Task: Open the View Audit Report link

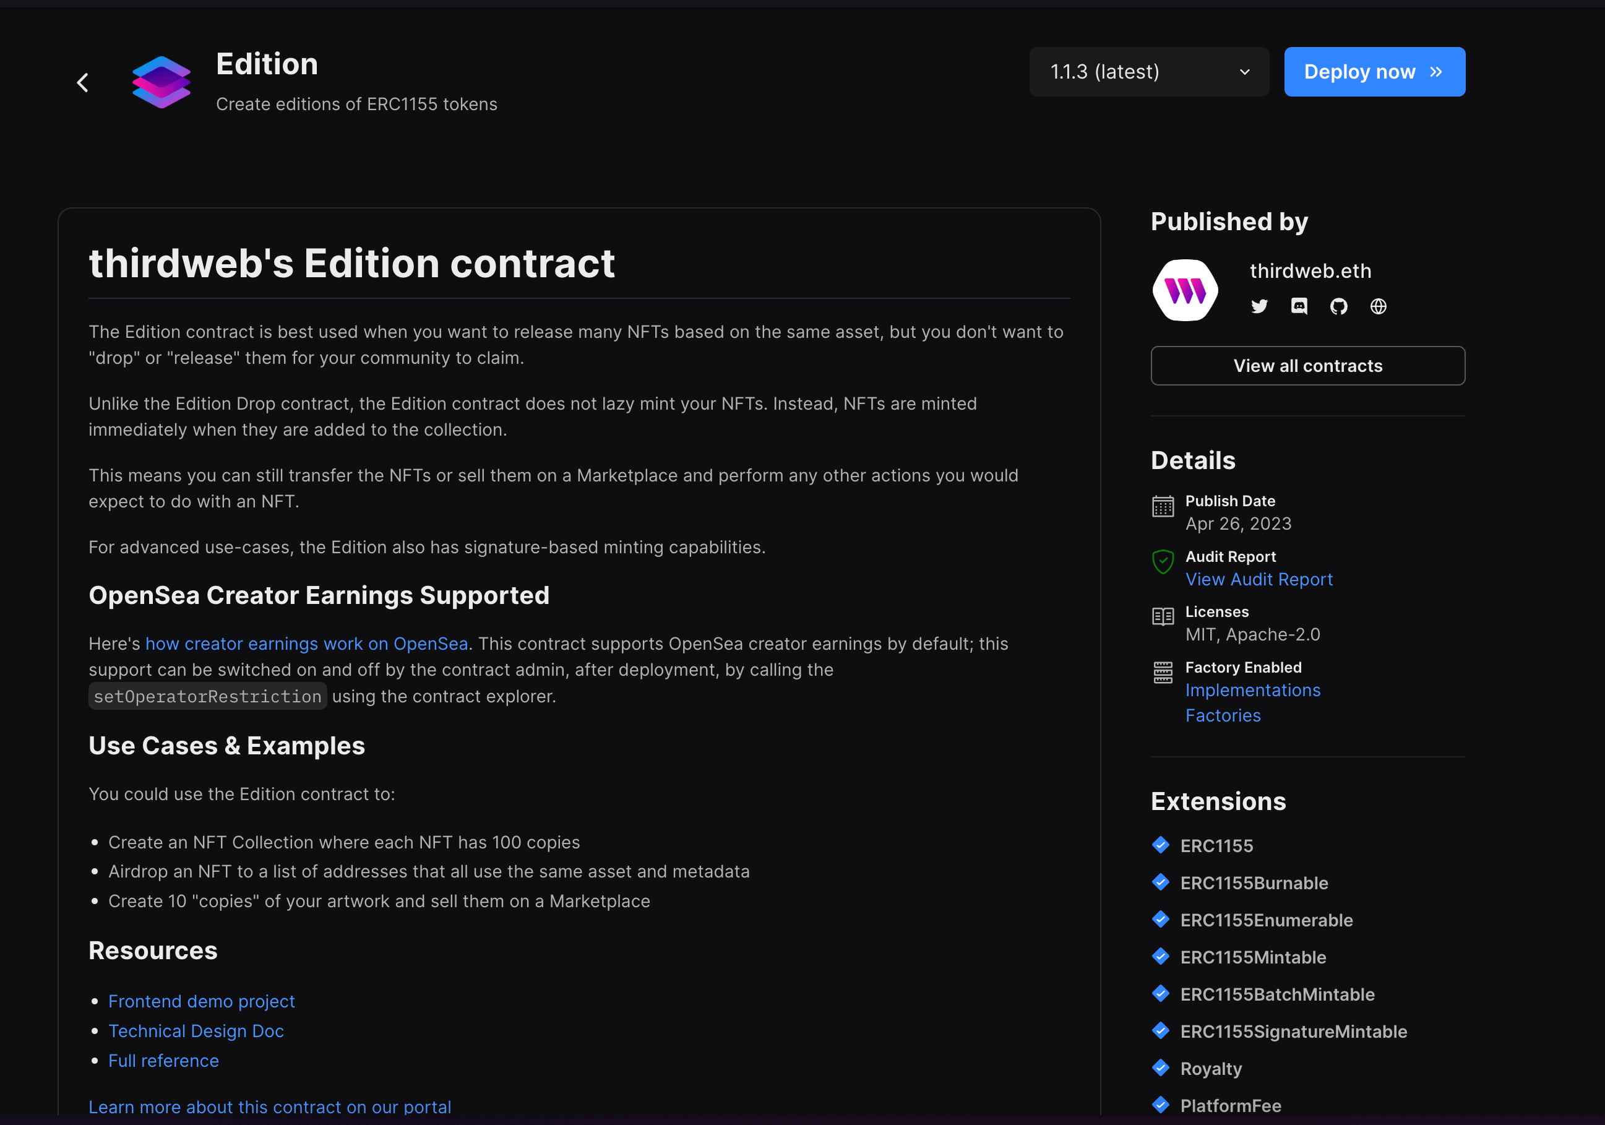Action: tap(1259, 579)
